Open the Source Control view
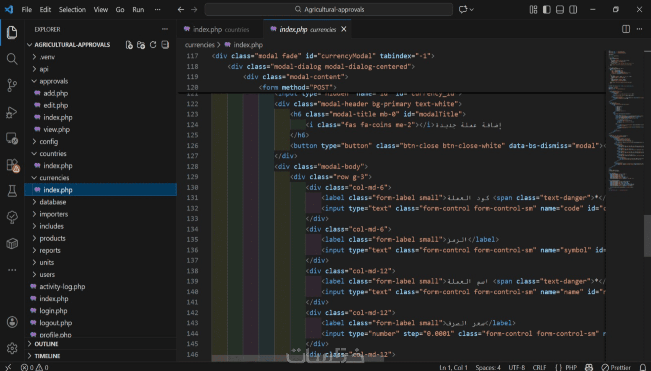Viewport: 651px width, 371px height. (12, 85)
